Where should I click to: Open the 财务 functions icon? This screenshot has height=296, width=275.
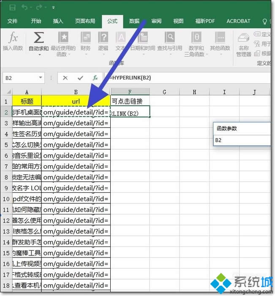point(86,37)
